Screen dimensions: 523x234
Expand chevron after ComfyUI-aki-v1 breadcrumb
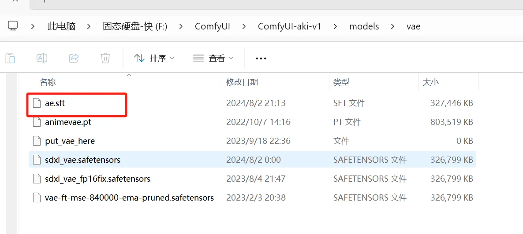[x=336, y=26]
